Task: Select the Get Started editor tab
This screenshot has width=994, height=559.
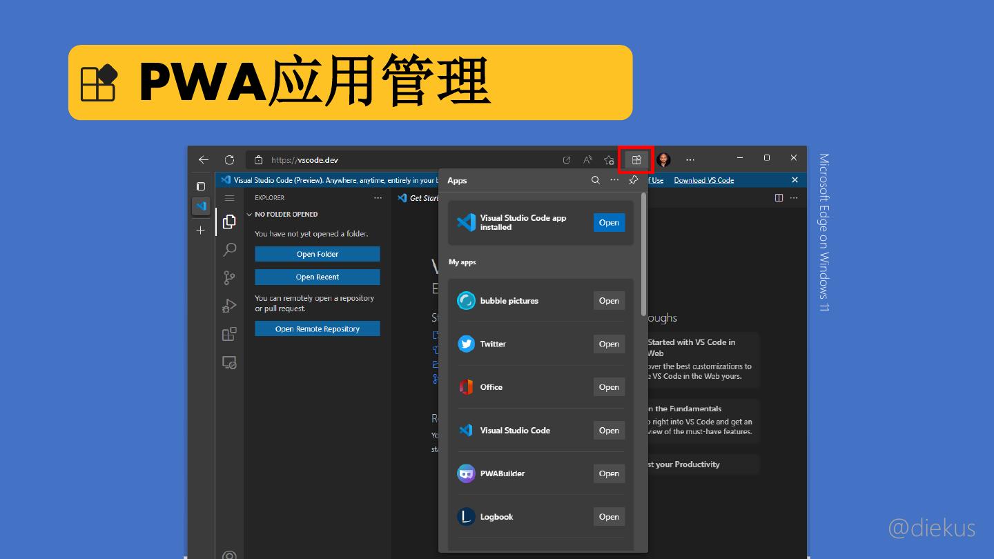Action: click(418, 198)
